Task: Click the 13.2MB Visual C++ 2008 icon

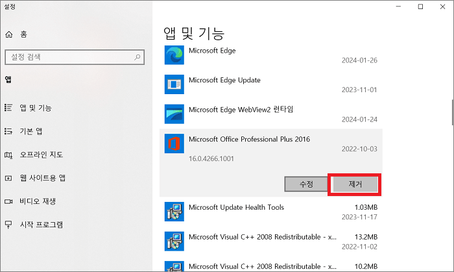Action: pos(174,241)
